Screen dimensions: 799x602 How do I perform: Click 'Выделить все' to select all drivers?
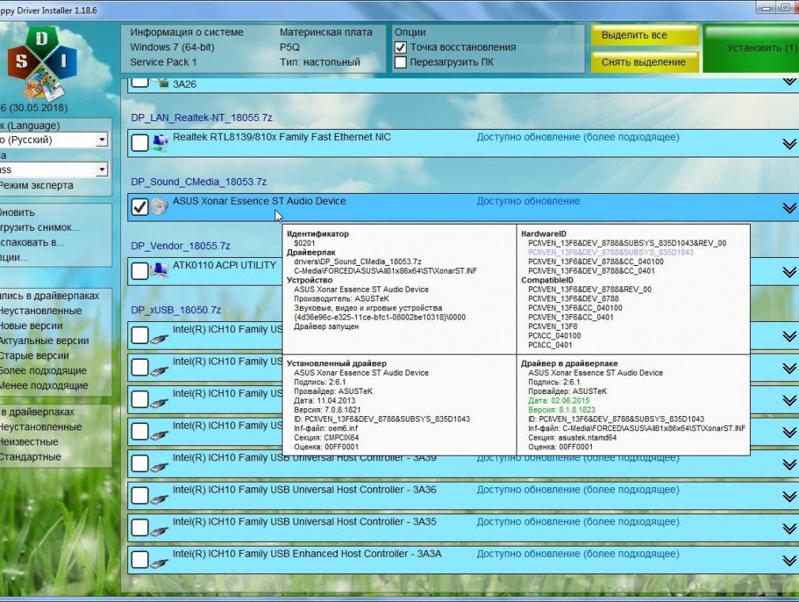click(x=645, y=35)
